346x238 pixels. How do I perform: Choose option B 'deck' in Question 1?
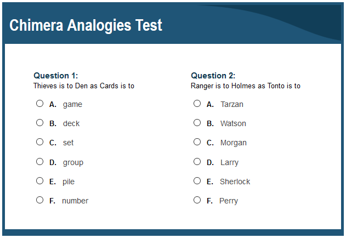tap(39, 122)
